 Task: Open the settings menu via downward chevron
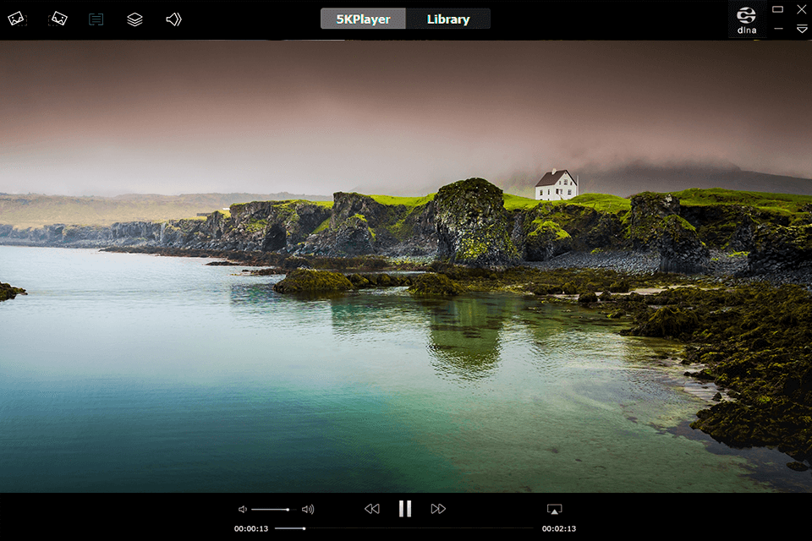click(x=802, y=29)
